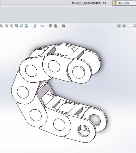This screenshot has width=136, height=153.
Task: Expand the View Settings dropdown arrow
Action: click(67, 26)
